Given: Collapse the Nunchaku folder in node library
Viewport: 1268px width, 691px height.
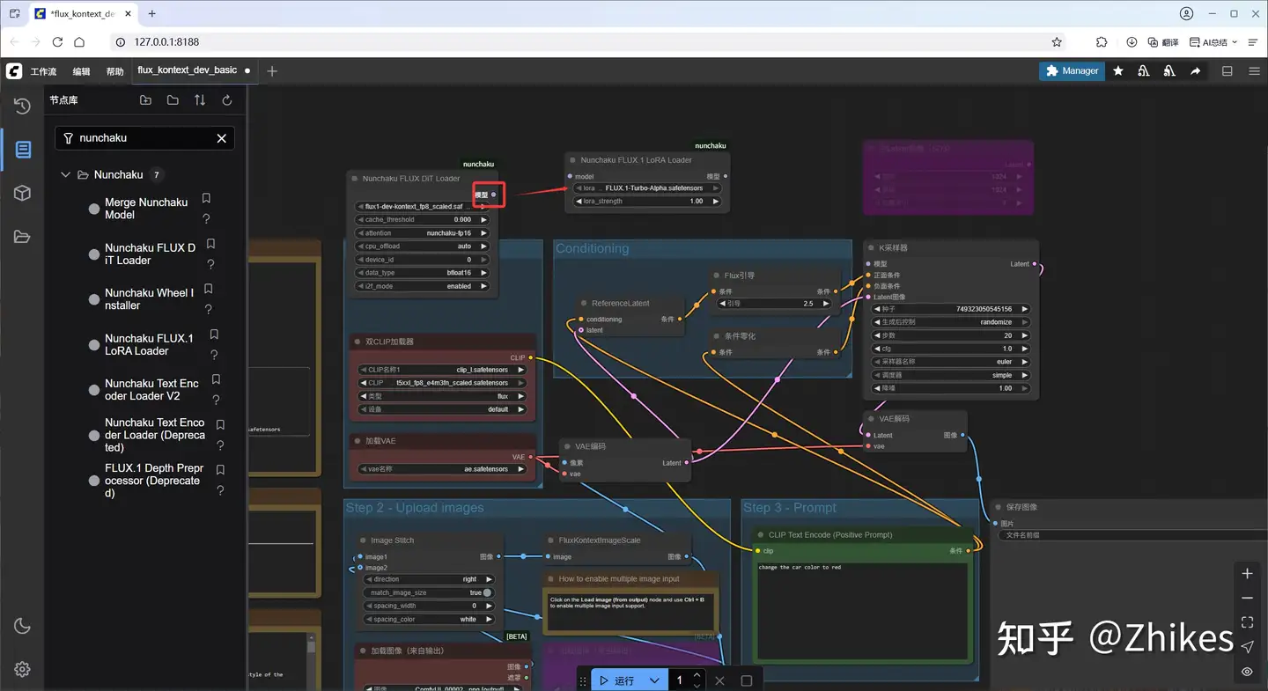Looking at the screenshot, I should pos(65,174).
